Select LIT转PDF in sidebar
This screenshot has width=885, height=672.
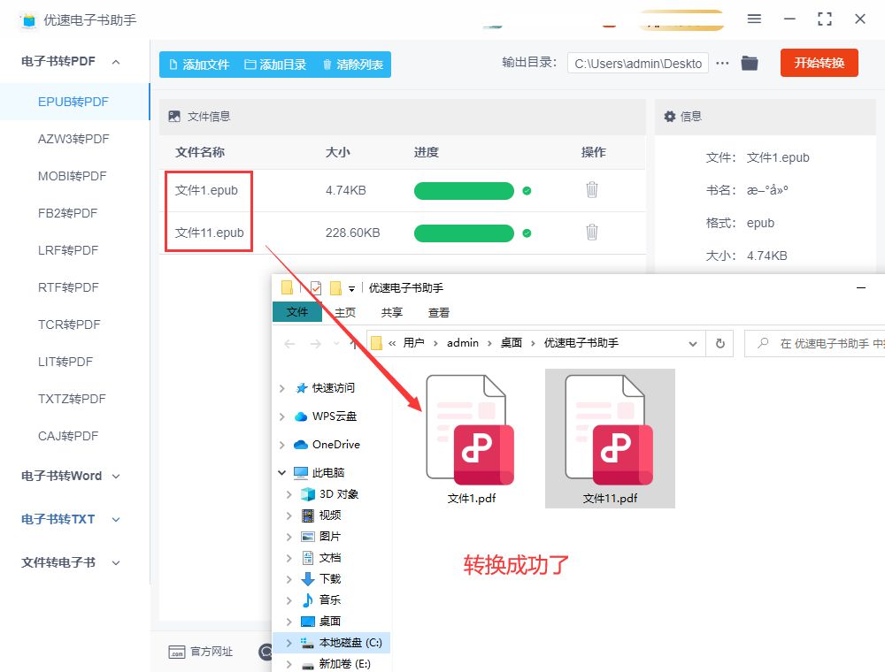tap(65, 362)
